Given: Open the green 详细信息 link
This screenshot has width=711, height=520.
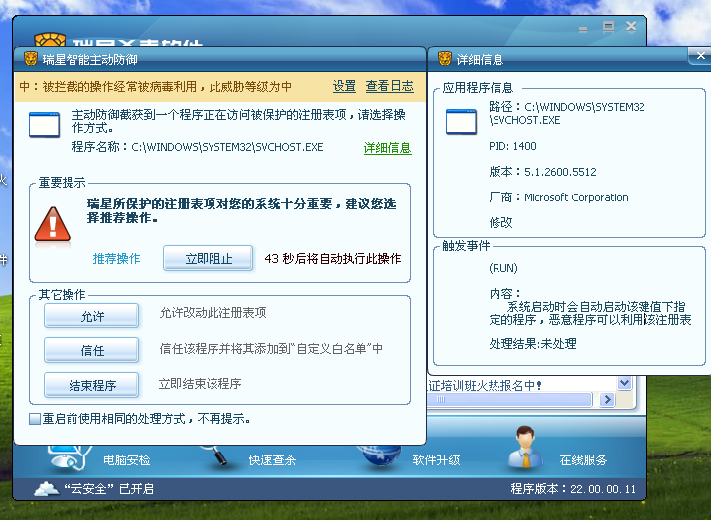Looking at the screenshot, I should click(387, 148).
